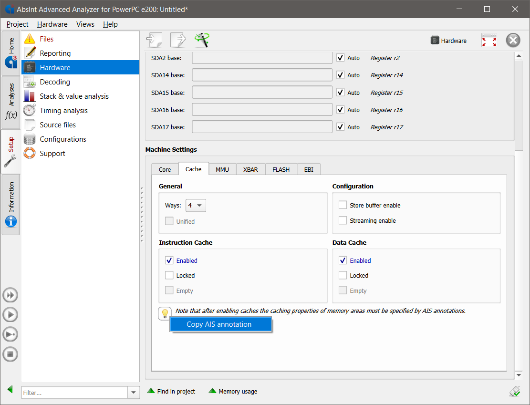Check Instruction Cache Locked

[x=169, y=275]
